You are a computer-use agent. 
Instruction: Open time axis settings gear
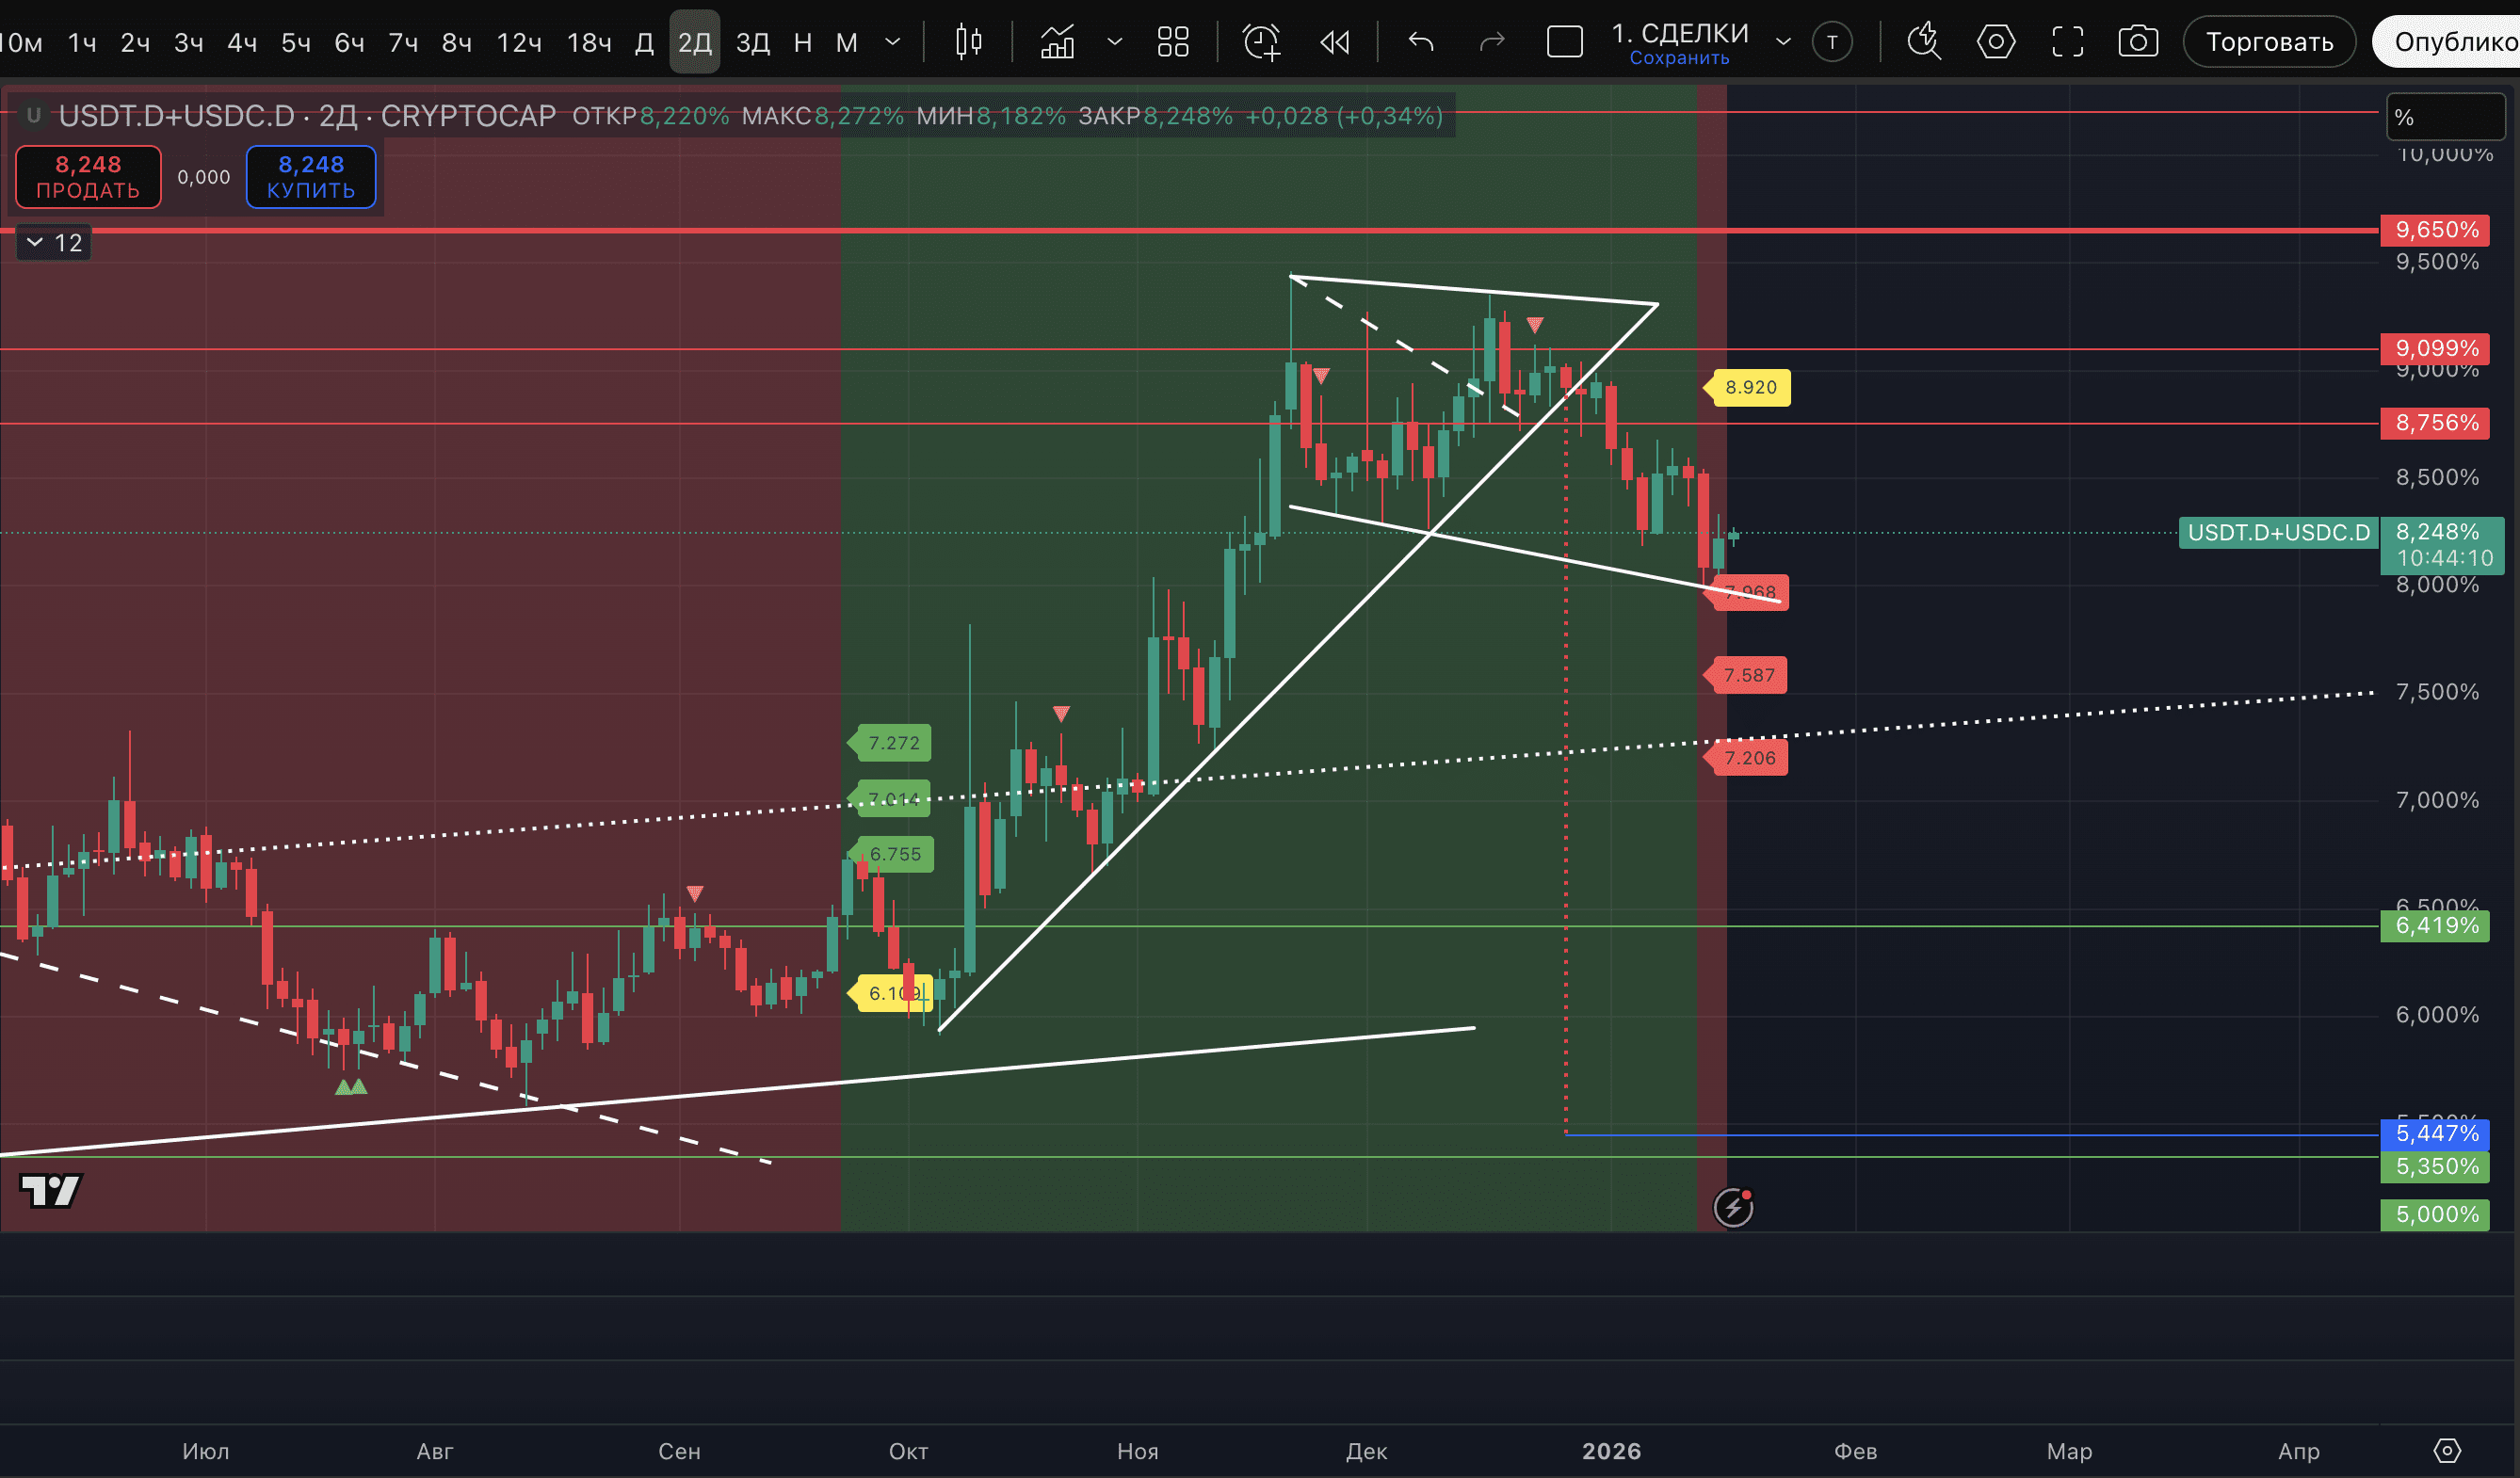point(2446,1450)
